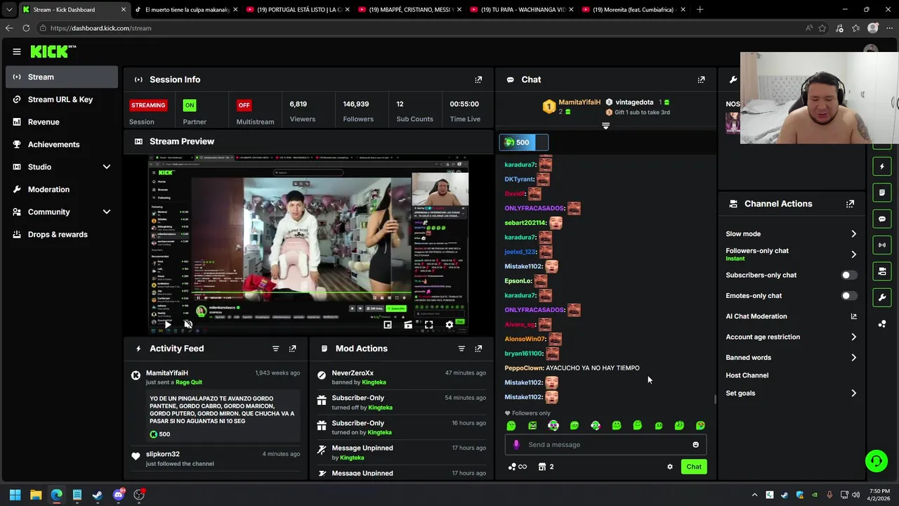
Task: Click the Host Channel action
Action: click(x=747, y=375)
